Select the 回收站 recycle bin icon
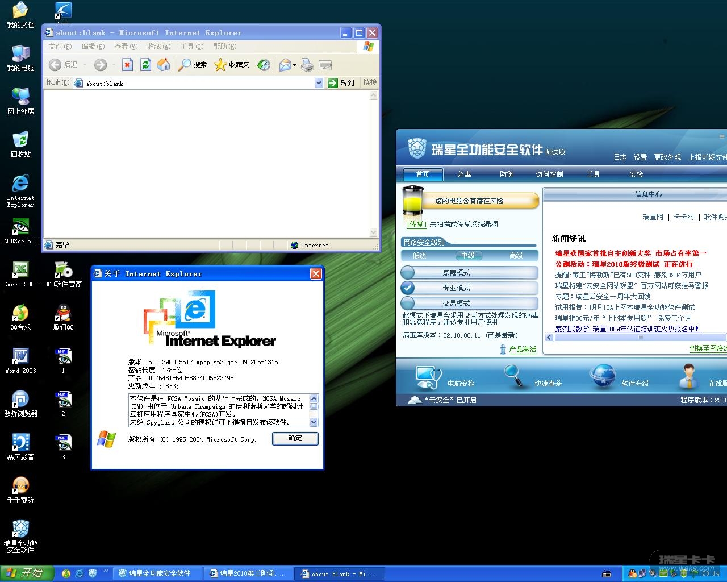Viewport: 727px width, 582px height. (x=20, y=144)
